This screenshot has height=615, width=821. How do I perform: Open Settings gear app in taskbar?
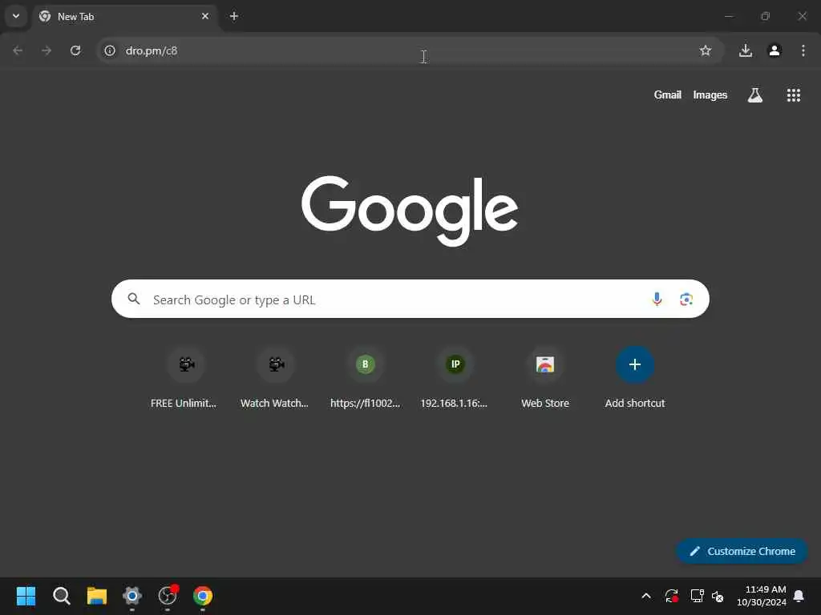click(x=132, y=596)
